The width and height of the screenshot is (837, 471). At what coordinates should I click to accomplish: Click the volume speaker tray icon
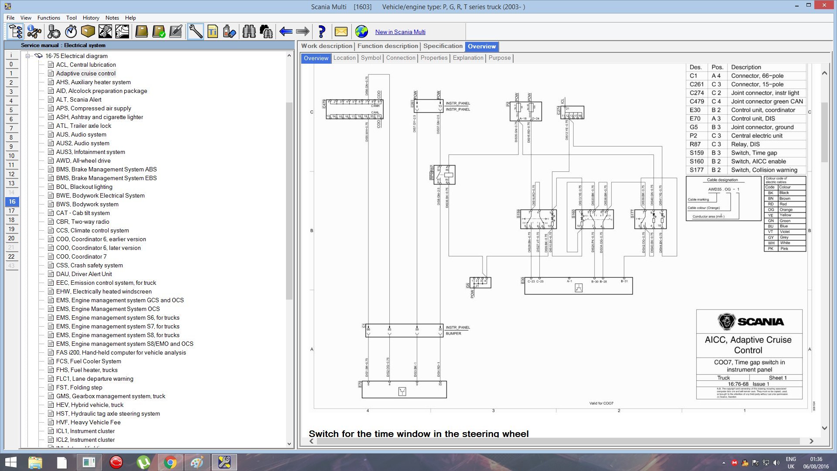(x=776, y=463)
